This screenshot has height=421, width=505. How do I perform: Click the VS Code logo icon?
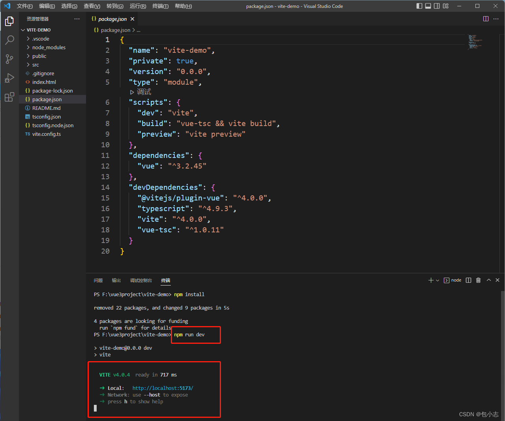(x=7, y=6)
